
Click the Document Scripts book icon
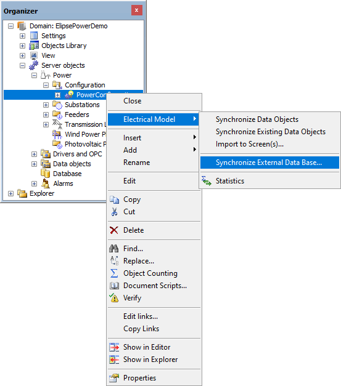tap(114, 286)
